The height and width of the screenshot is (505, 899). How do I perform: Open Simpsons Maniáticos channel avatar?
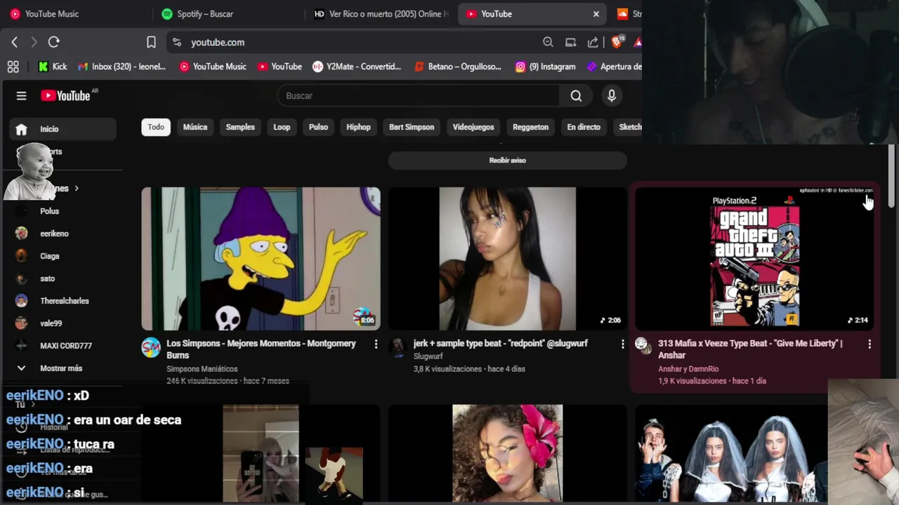[151, 347]
